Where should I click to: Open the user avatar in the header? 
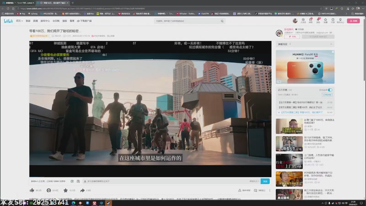click(295, 21)
